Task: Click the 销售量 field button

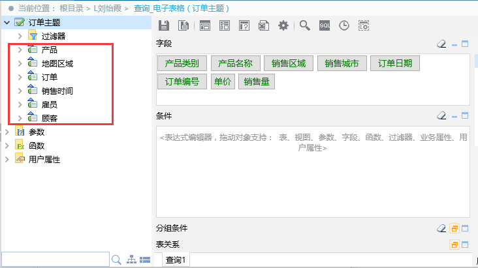Action: tap(257, 82)
